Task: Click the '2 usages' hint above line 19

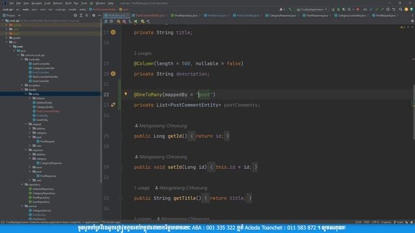Action: (x=143, y=53)
